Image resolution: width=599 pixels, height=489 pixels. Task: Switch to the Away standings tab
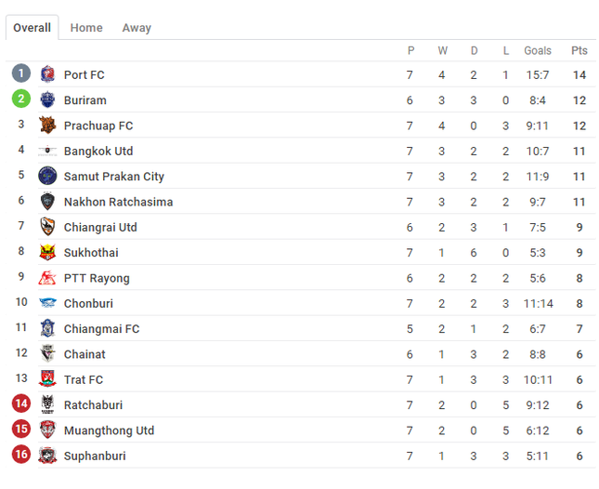pyautogui.click(x=137, y=28)
